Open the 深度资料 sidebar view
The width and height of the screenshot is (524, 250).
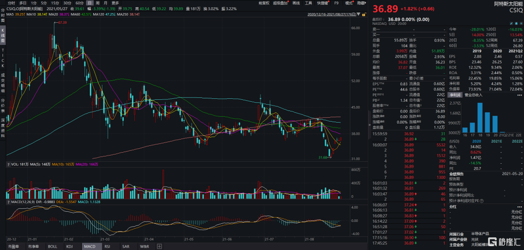tap(3, 128)
